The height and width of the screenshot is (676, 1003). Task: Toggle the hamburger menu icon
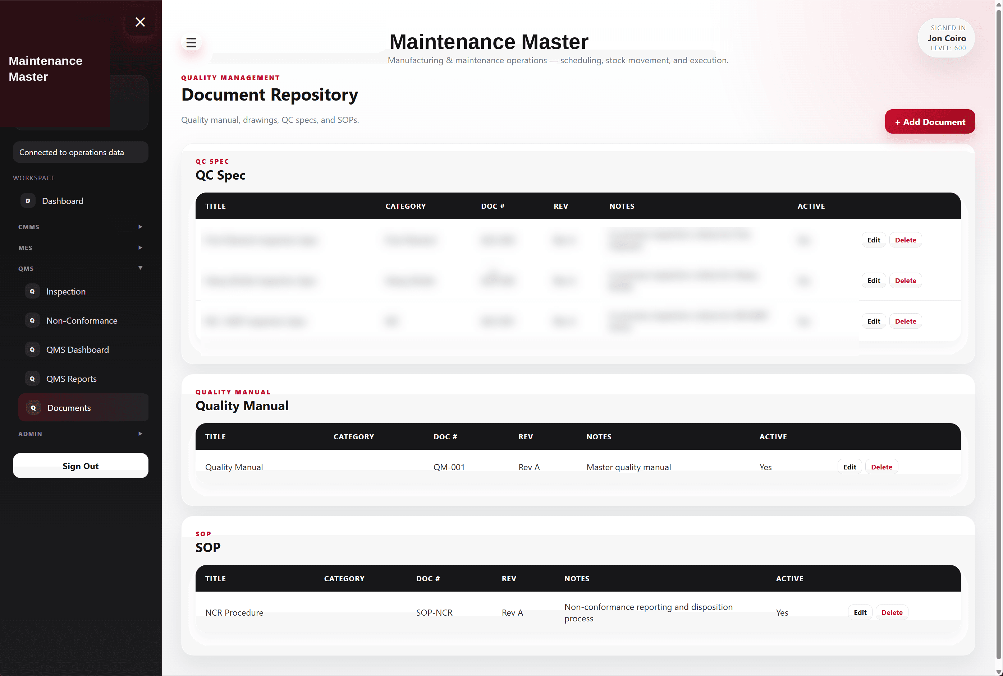191,43
